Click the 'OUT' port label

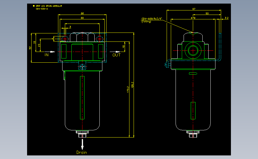pos(116,55)
